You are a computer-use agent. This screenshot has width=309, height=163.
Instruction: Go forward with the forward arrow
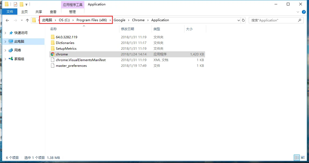click(15, 20)
